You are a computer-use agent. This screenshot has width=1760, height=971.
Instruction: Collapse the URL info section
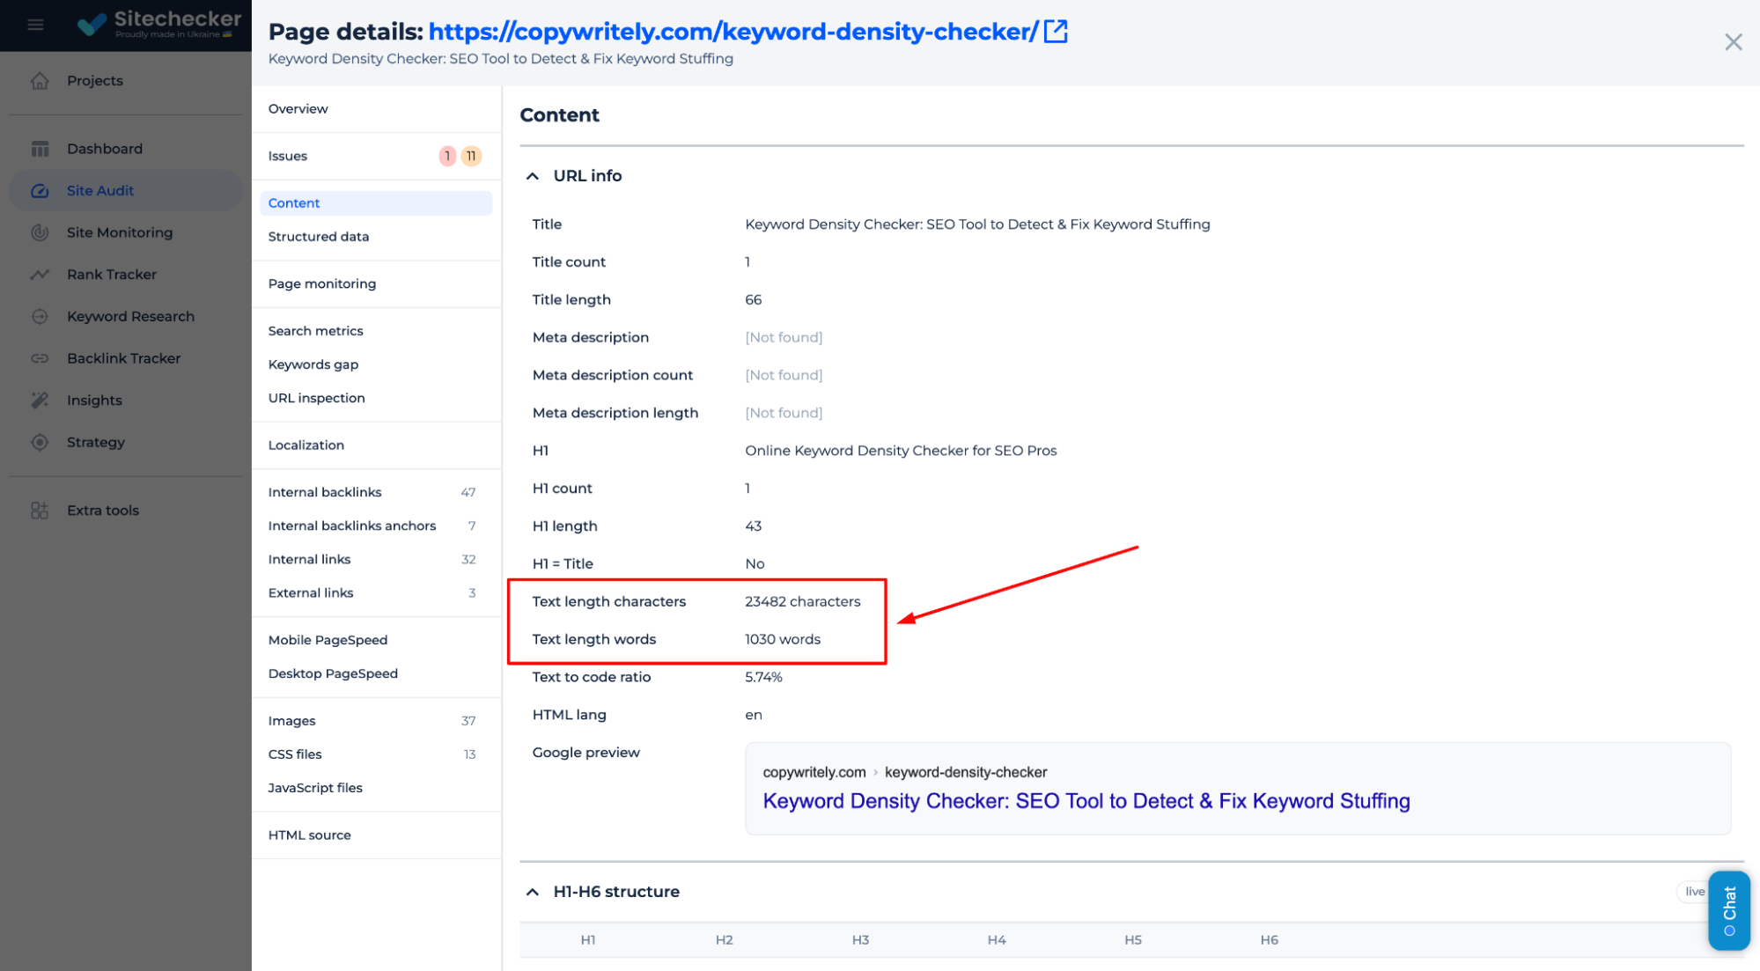point(533,176)
